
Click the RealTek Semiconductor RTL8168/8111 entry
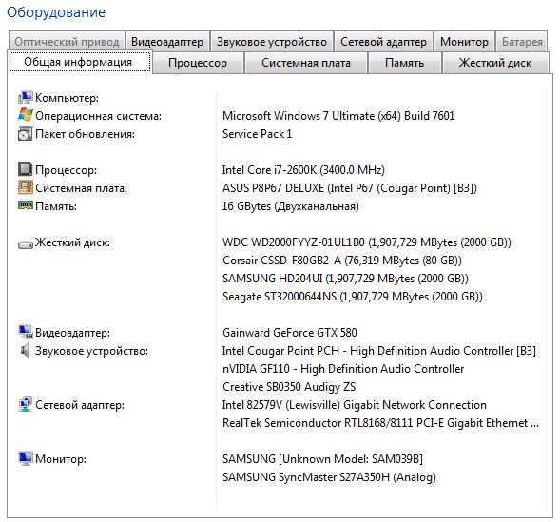click(x=380, y=423)
